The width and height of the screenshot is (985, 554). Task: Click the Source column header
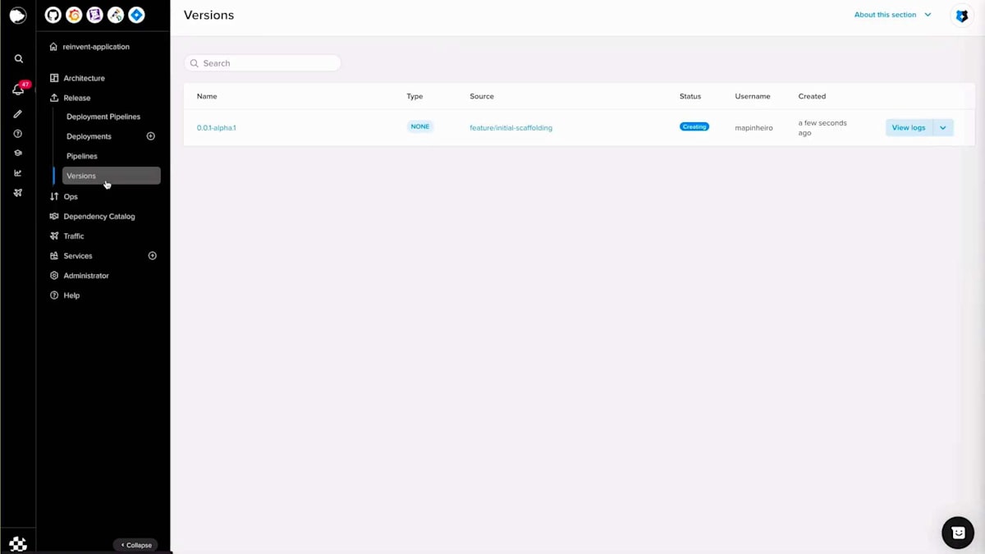(482, 96)
